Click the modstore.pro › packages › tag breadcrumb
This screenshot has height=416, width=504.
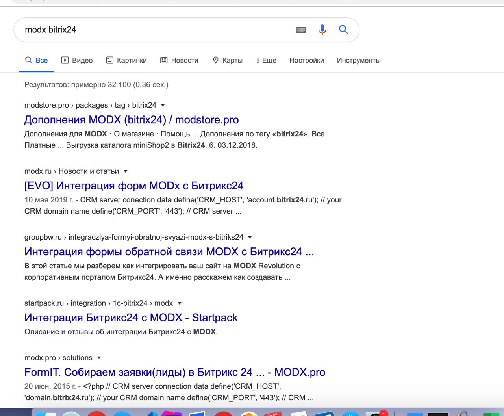(90, 105)
